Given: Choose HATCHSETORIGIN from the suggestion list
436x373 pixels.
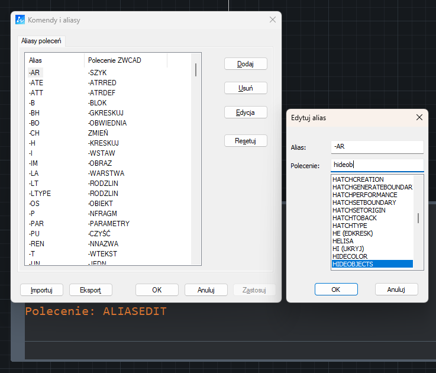Looking at the screenshot, I should click(x=373, y=210).
